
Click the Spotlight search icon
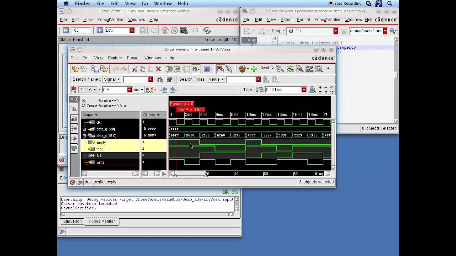[x=390, y=4]
